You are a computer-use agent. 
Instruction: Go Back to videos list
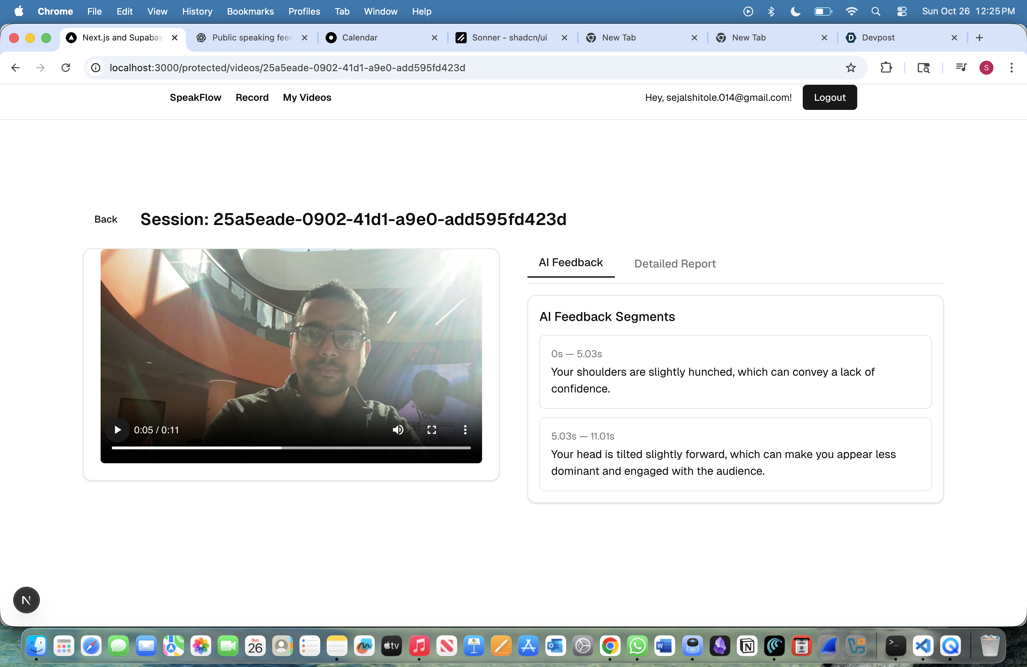pyautogui.click(x=106, y=219)
